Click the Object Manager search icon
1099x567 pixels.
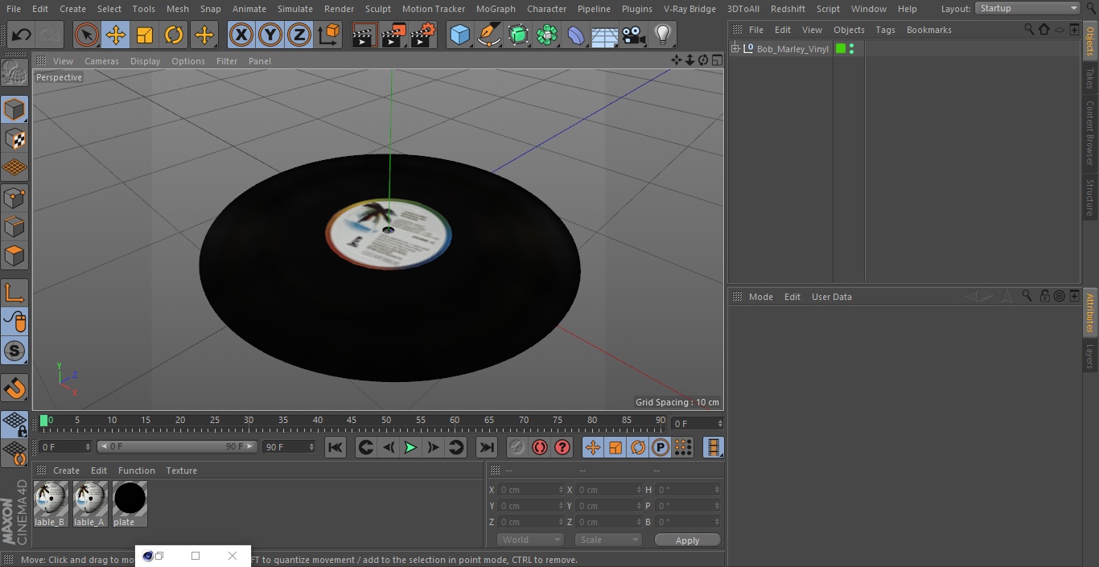(x=1029, y=29)
